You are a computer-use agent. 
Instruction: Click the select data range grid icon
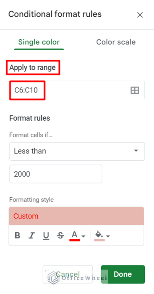point(135,90)
